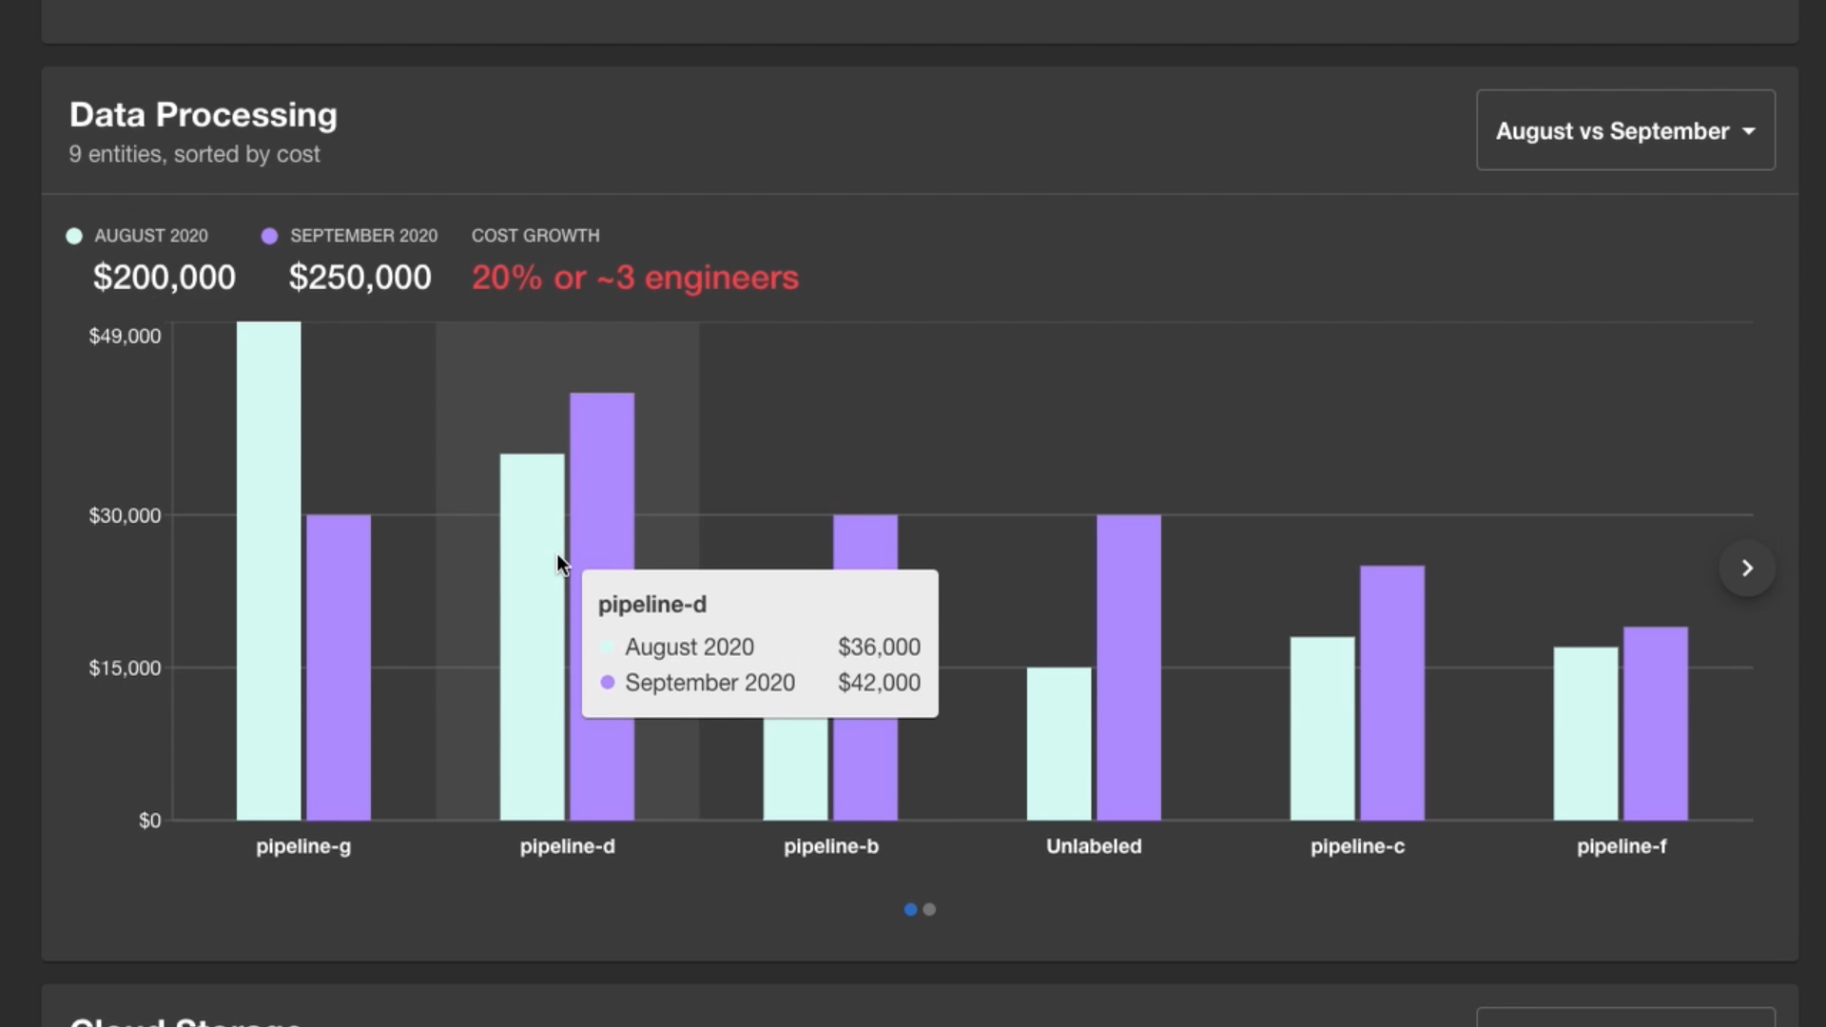Click the September 2020 dot inside the tooltip

click(x=607, y=682)
